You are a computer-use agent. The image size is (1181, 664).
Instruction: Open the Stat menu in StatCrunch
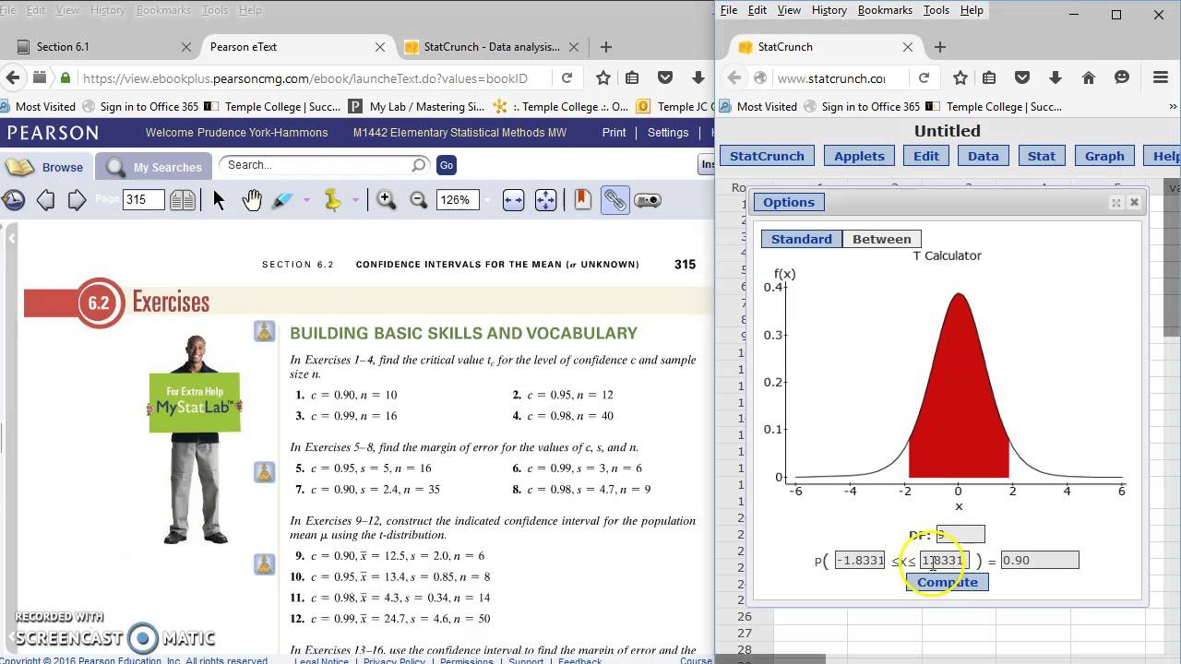1042,156
